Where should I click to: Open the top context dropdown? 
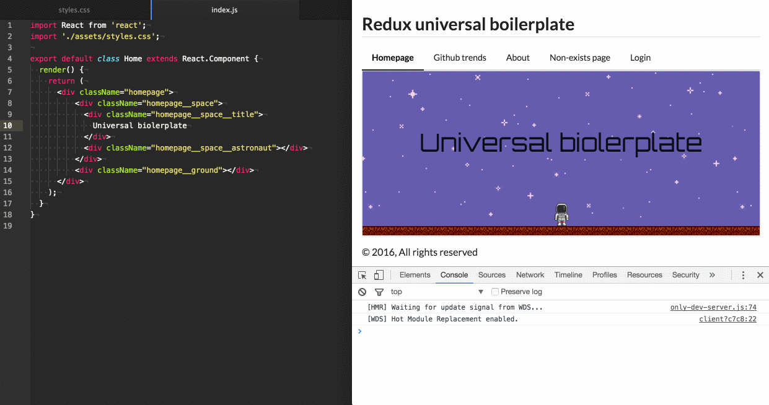tap(437, 292)
